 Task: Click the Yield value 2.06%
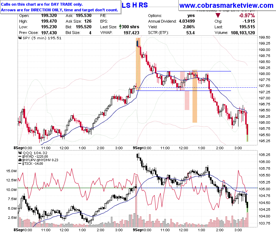click(x=189, y=27)
